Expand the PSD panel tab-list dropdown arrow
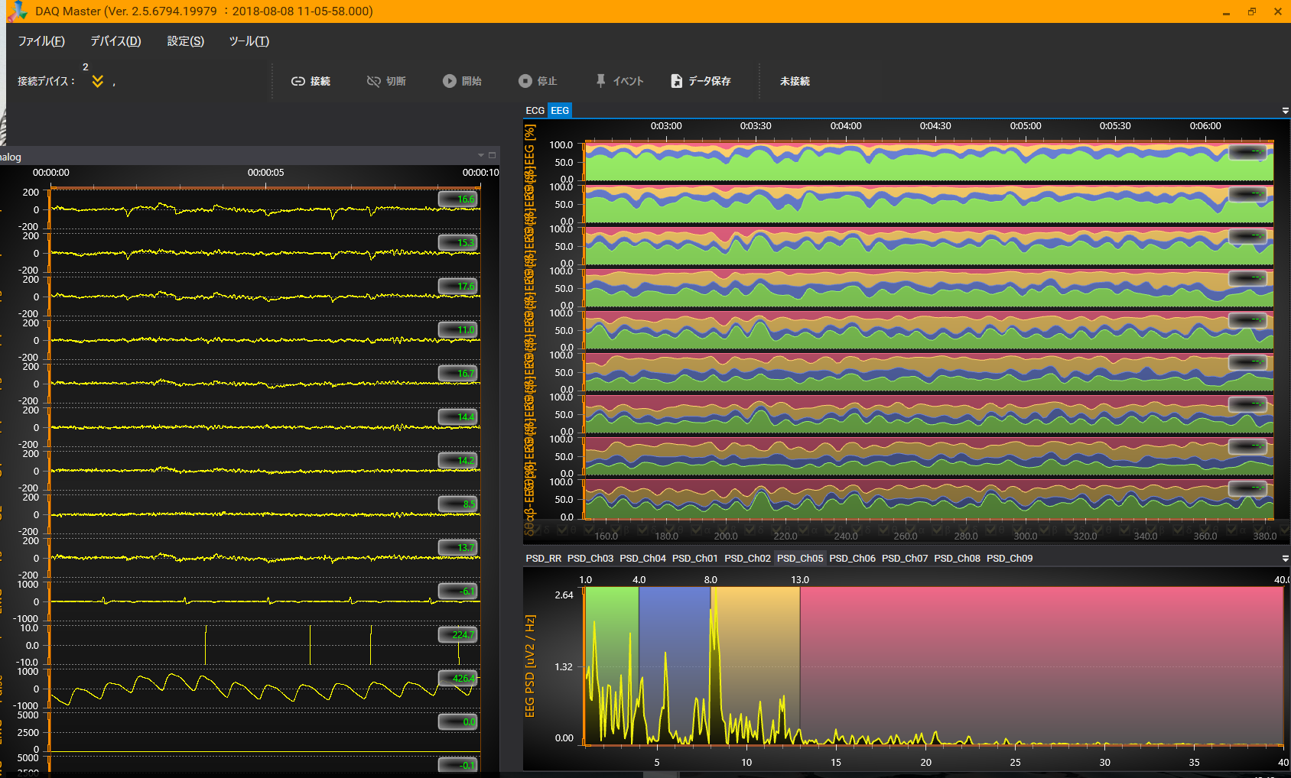The image size is (1291, 778). 1285,559
